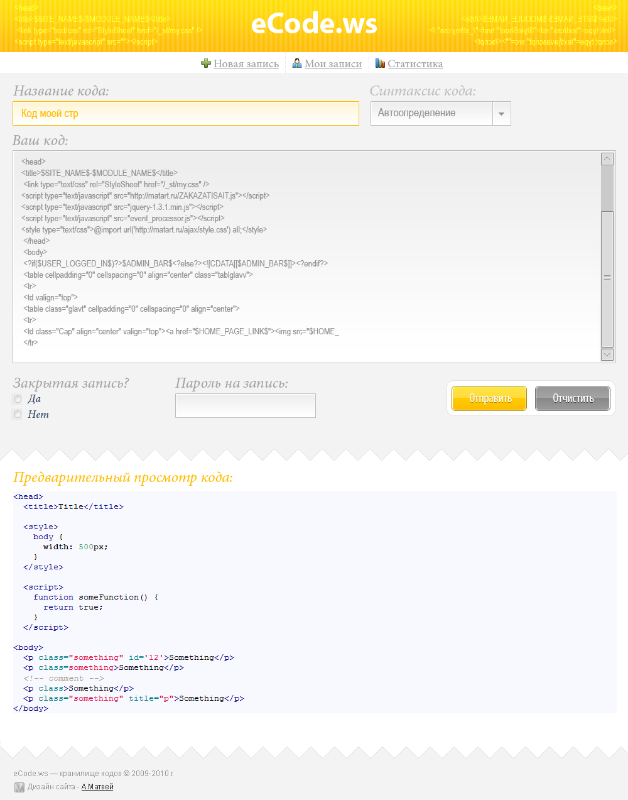Viewport: 628px width, 800px height.
Task: Click the scrollbar down arrow in code editor
Action: pyautogui.click(x=607, y=354)
